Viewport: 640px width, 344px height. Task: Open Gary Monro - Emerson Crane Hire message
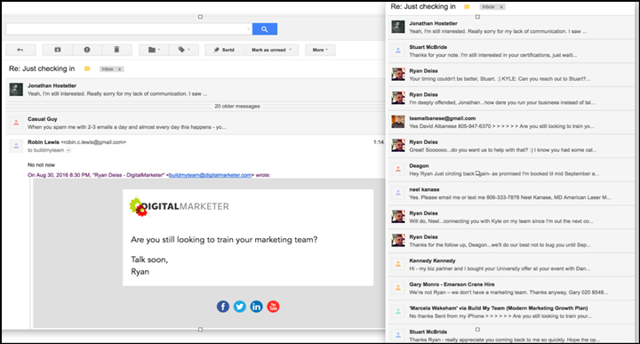click(511, 288)
